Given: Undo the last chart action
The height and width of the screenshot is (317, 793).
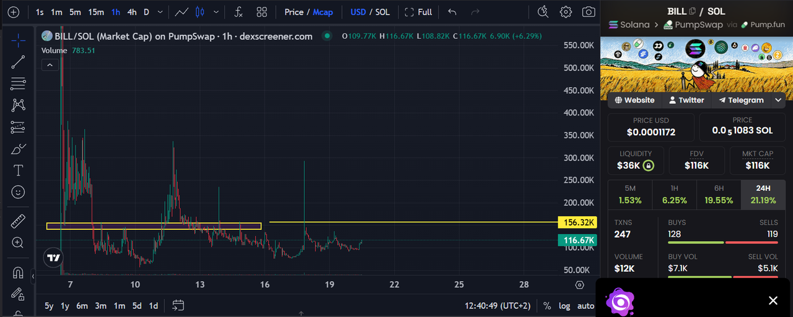Looking at the screenshot, I should [452, 12].
